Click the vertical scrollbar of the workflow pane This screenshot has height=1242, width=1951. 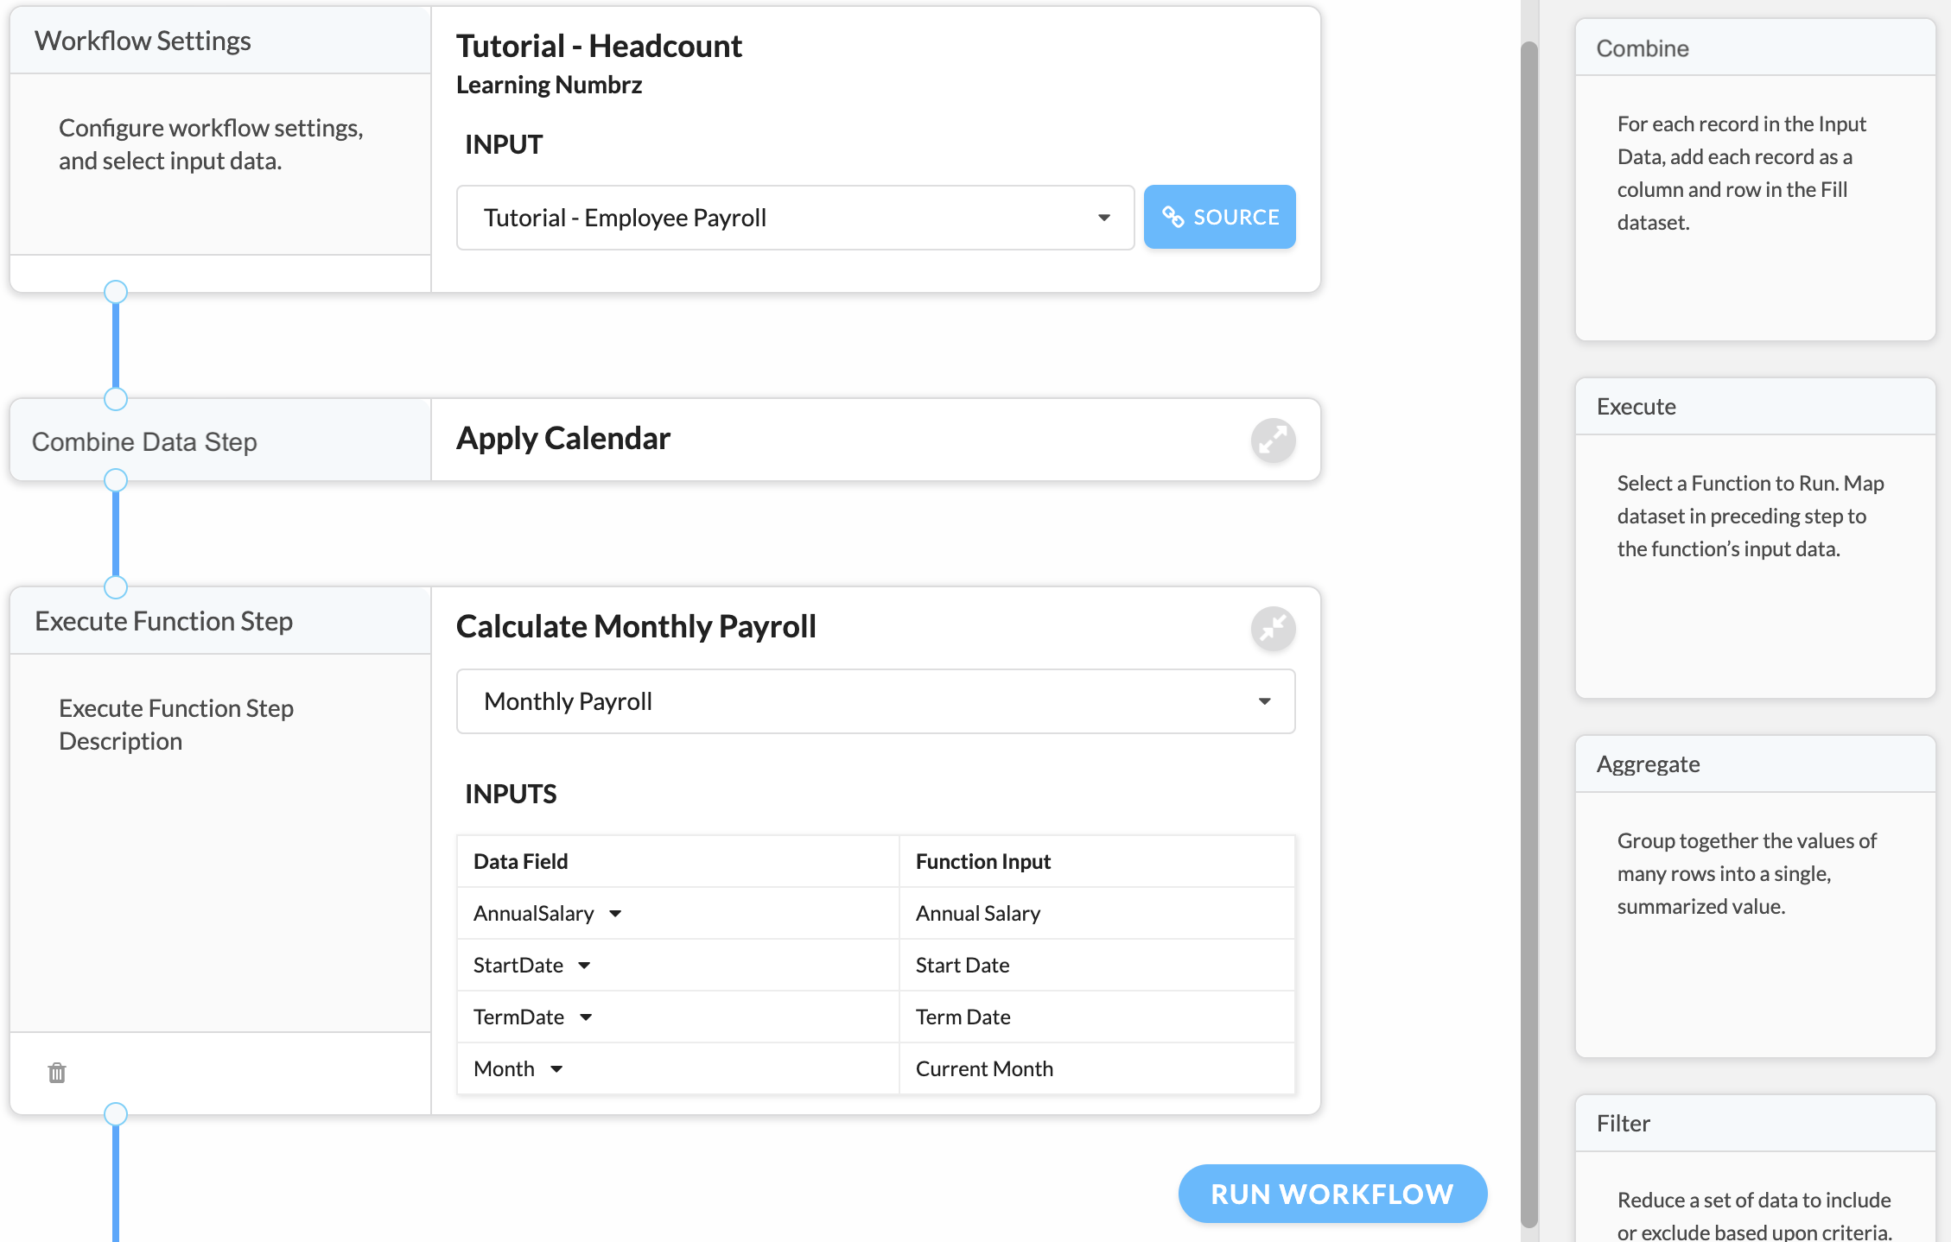coord(1529,633)
